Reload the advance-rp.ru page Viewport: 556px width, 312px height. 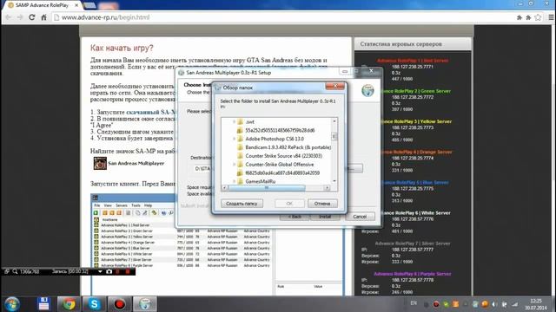point(32,17)
